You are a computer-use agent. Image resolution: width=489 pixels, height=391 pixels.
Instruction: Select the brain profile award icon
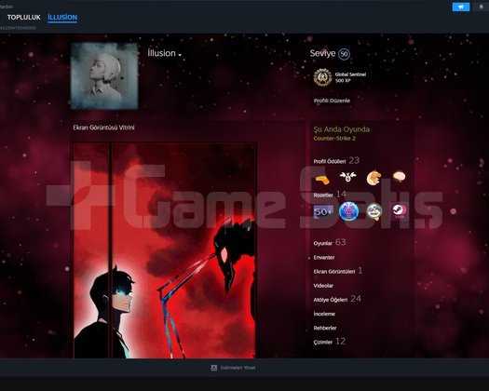pyautogui.click(x=399, y=177)
